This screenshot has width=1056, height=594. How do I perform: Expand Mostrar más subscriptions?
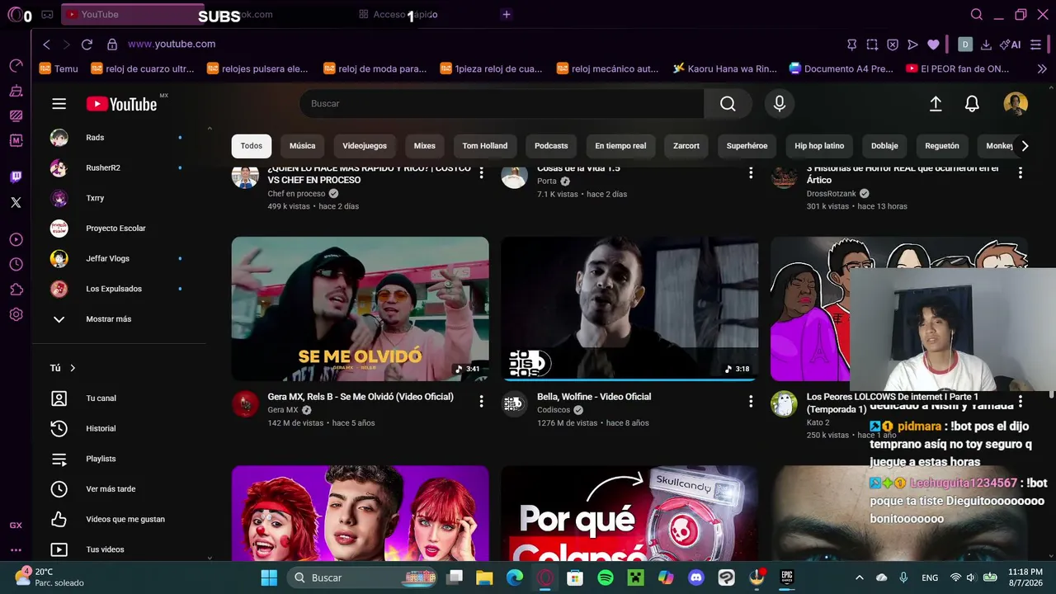click(118, 319)
